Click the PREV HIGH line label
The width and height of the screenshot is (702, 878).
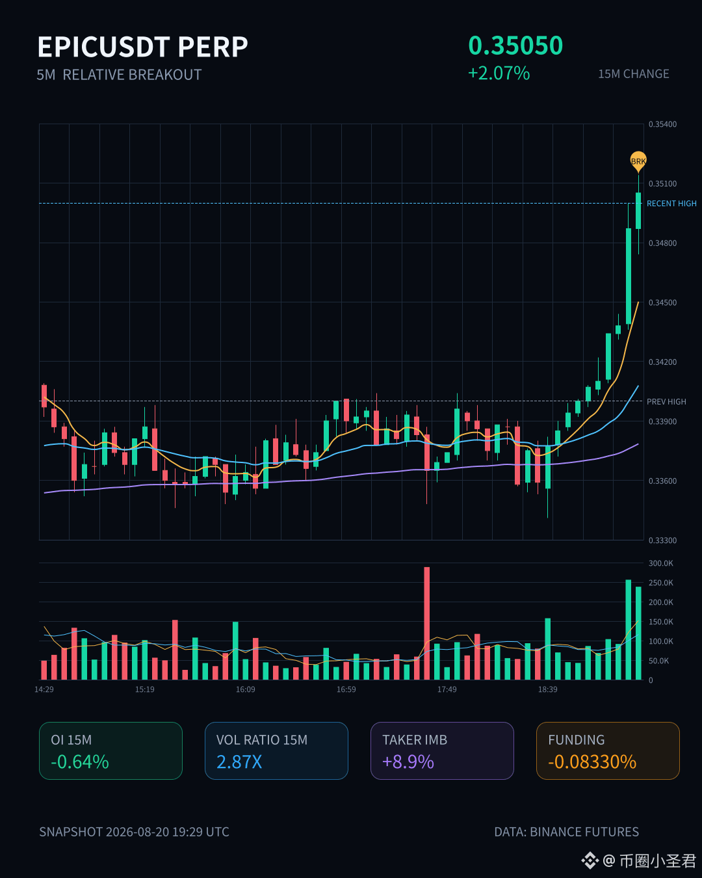tap(666, 402)
